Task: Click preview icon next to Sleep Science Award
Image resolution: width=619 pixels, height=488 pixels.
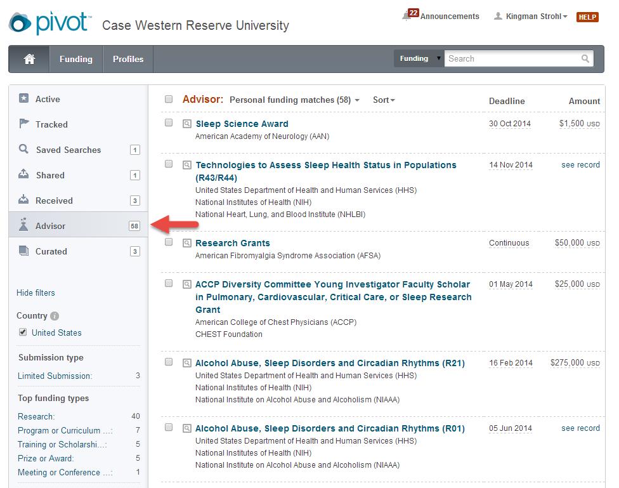Action: [x=187, y=124]
